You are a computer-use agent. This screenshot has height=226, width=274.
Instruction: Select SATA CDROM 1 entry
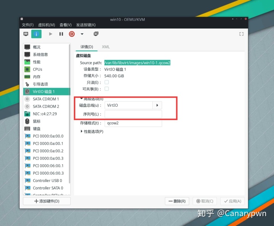[x=47, y=99]
